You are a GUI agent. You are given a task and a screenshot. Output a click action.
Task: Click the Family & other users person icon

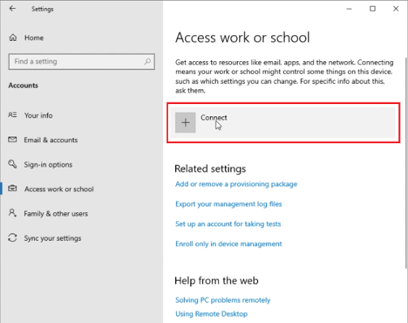point(12,213)
